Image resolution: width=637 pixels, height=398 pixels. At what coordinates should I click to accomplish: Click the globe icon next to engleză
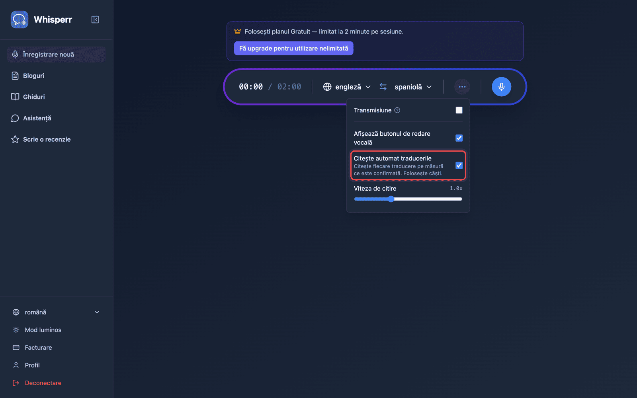327,87
